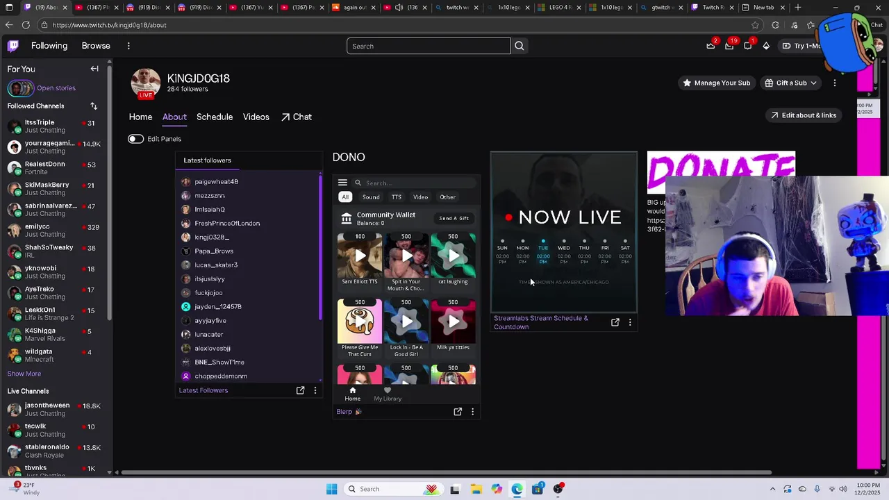The height and width of the screenshot is (500, 889).
Task: Select the All filter in Blerp
Action: 344,197
